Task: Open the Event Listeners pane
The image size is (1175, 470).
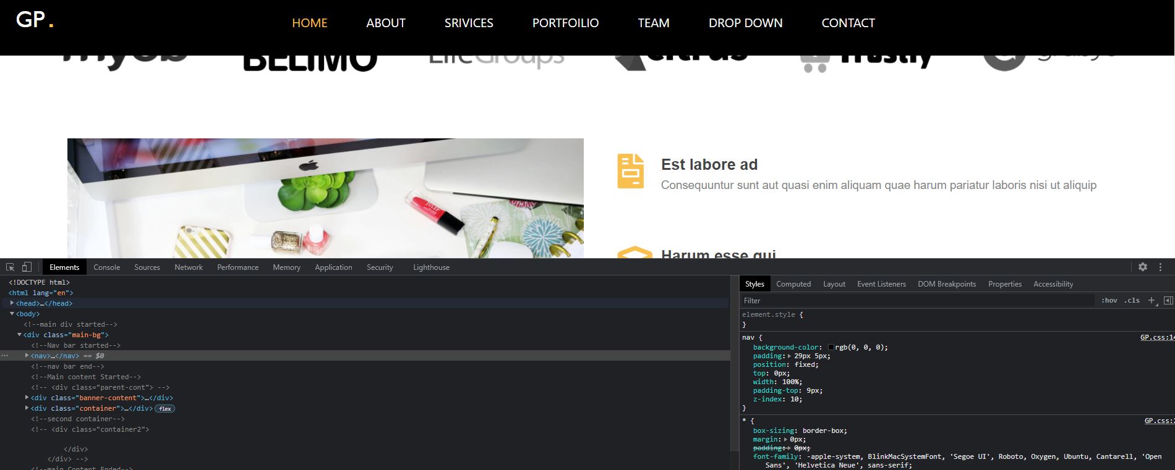Action: click(x=881, y=284)
